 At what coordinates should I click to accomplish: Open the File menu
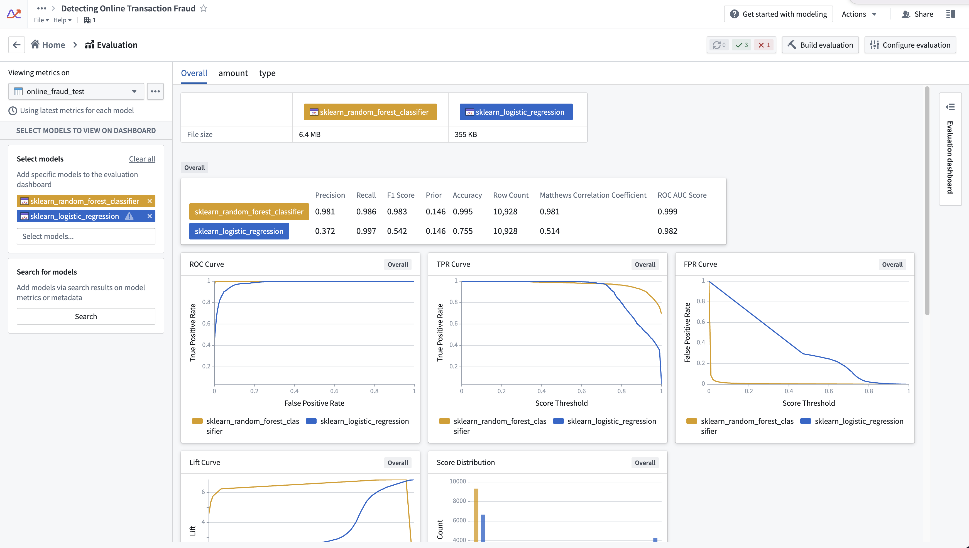pos(41,20)
